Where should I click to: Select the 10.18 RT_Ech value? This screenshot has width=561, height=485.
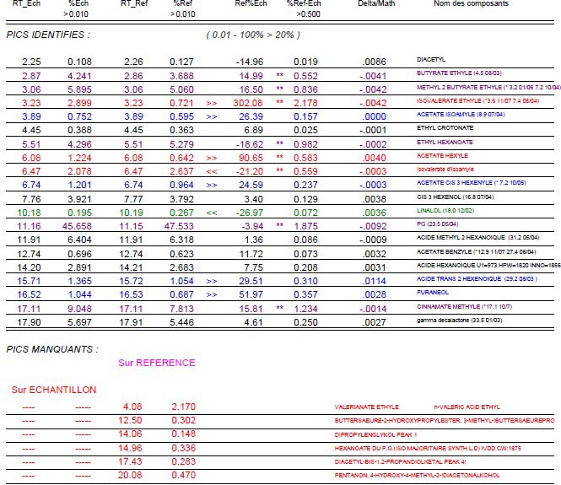click(29, 213)
